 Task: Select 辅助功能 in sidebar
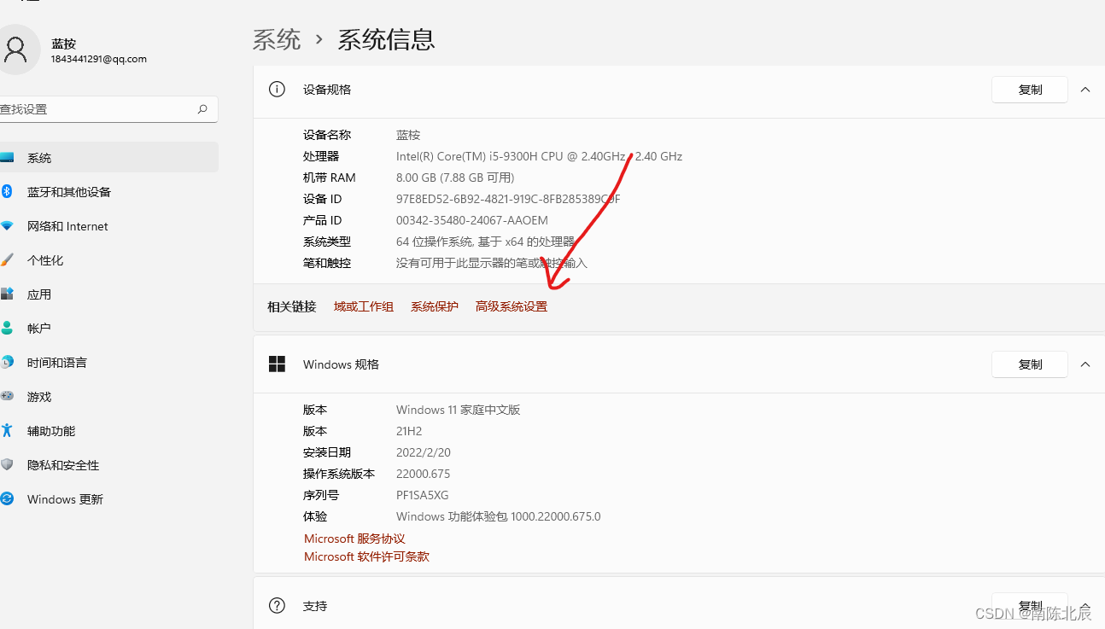pyautogui.click(x=108, y=430)
